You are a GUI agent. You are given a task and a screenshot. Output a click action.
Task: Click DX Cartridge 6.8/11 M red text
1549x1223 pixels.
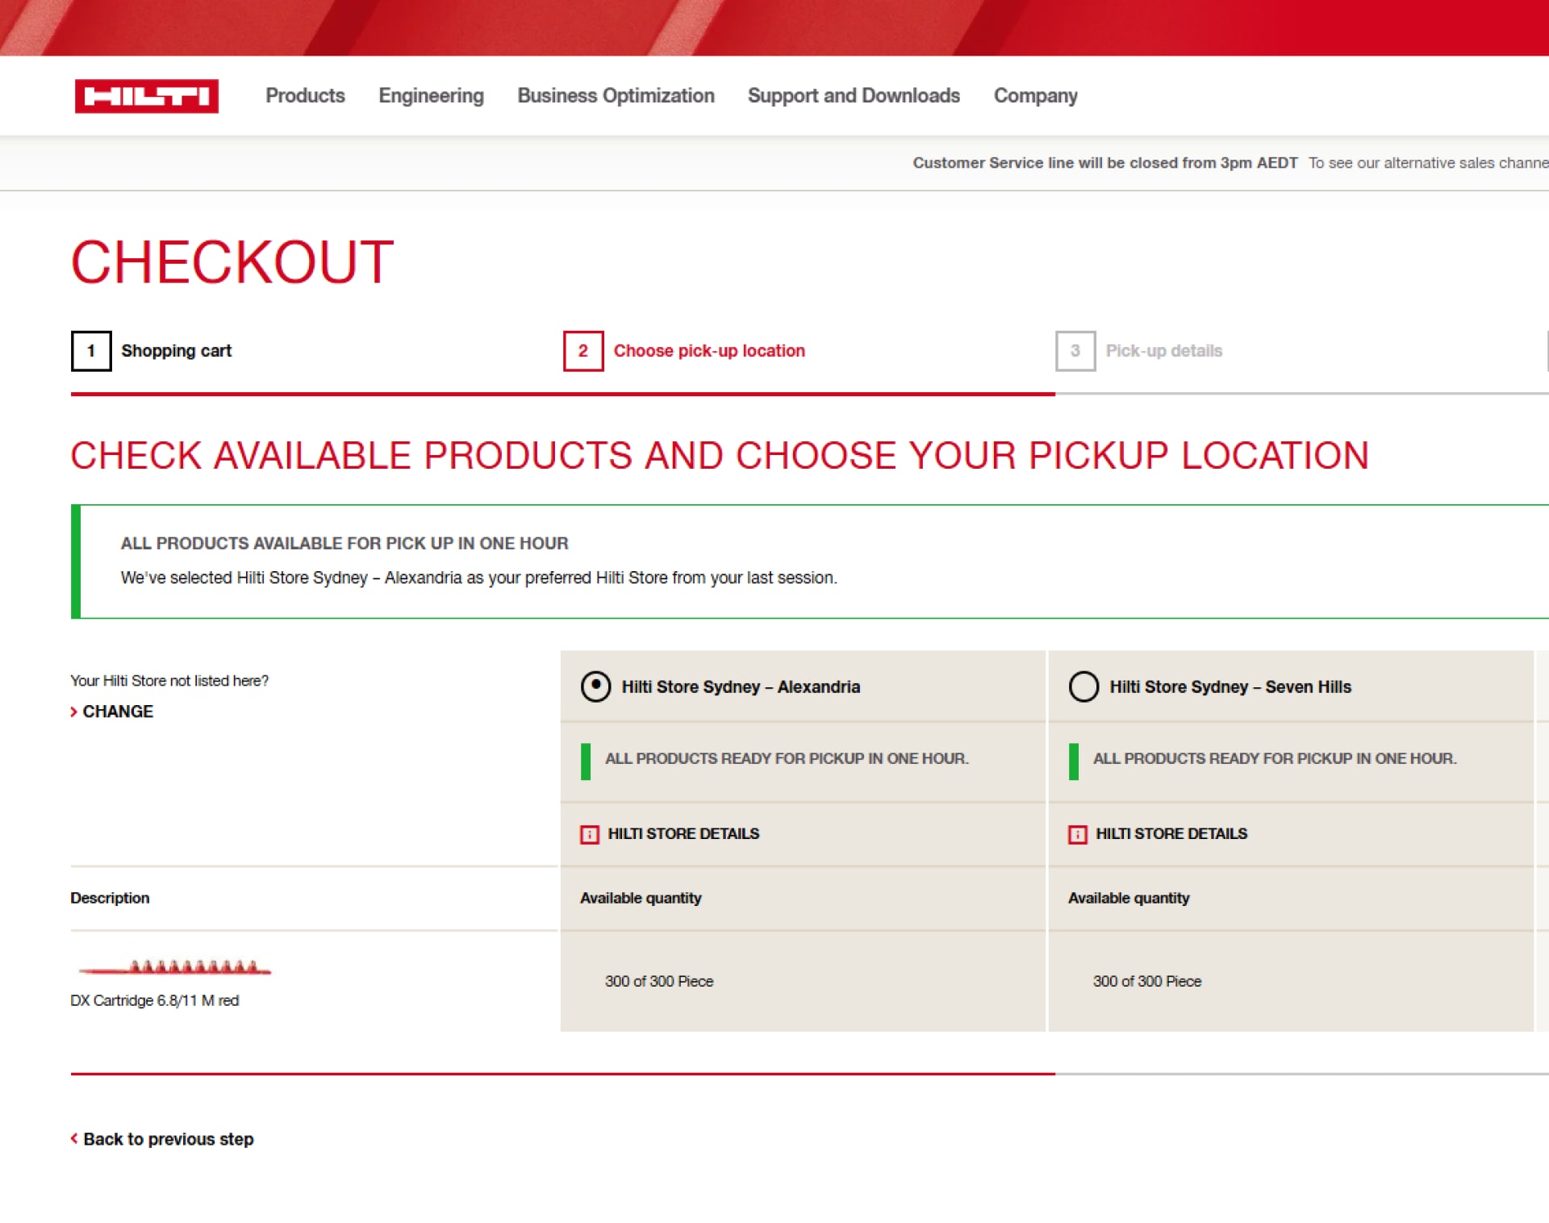[x=155, y=1000]
